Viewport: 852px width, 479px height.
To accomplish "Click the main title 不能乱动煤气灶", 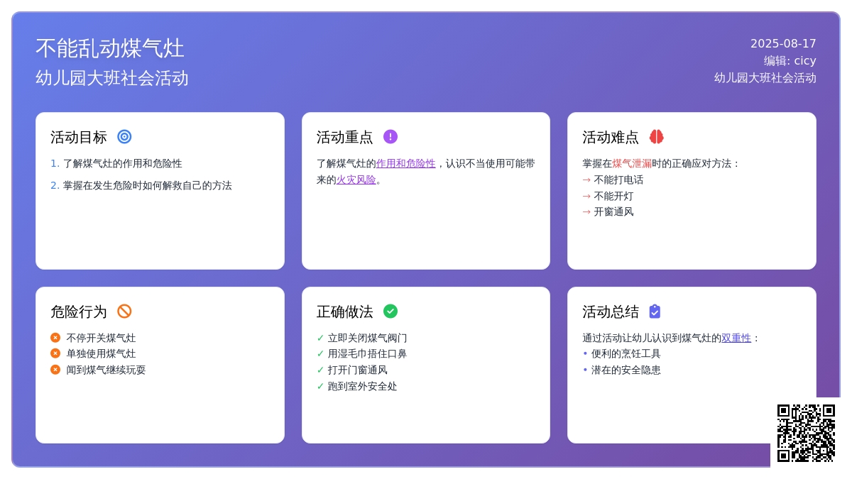I will tap(110, 48).
